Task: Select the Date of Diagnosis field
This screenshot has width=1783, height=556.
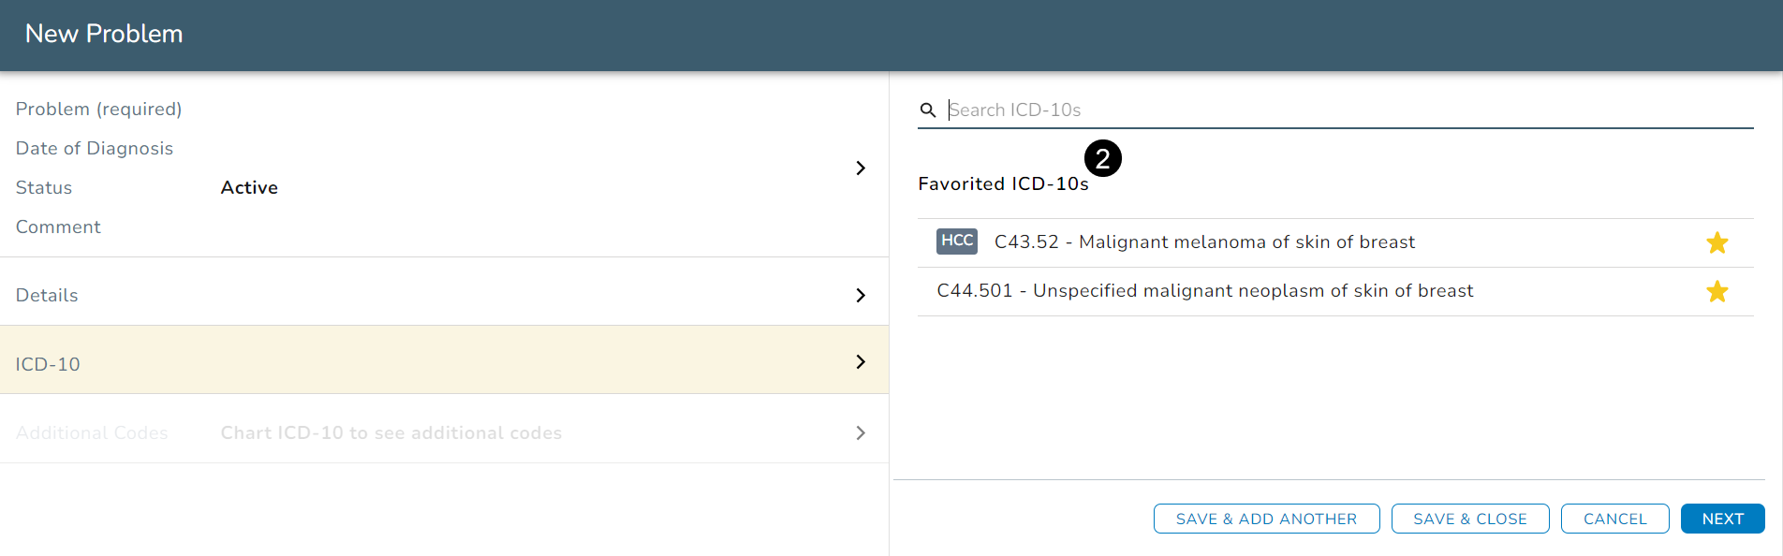Action: pos(95,149)
